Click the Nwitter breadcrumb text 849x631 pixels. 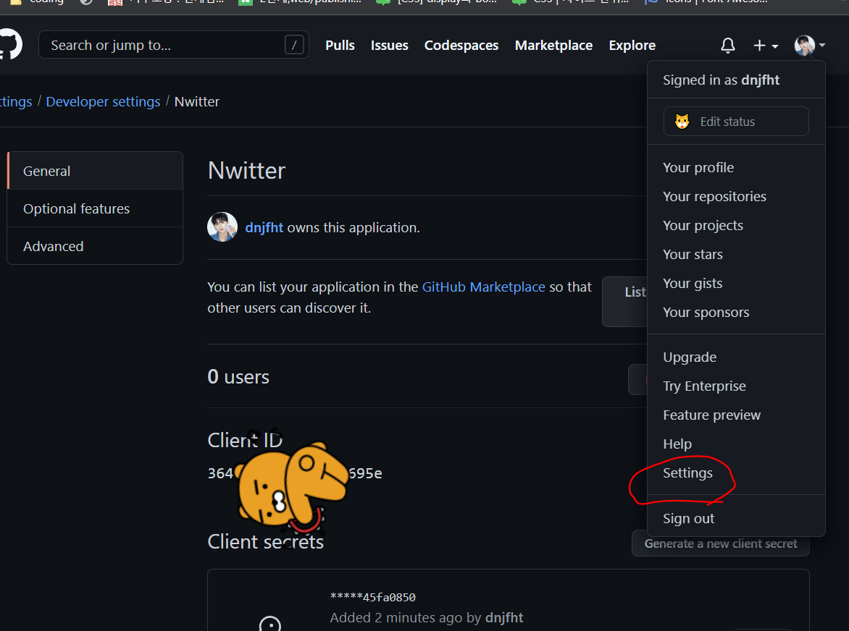point(197,101)
